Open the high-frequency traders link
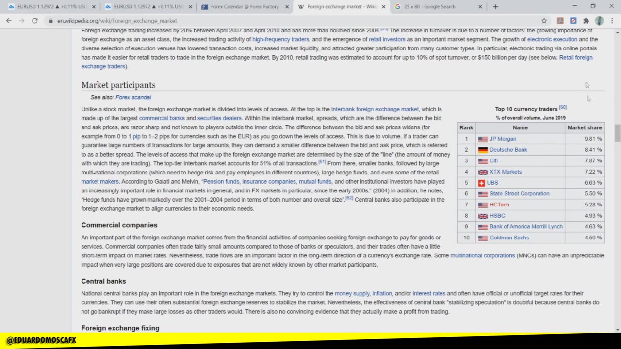Viewport: 621px width, 349px height. (280, 39)
